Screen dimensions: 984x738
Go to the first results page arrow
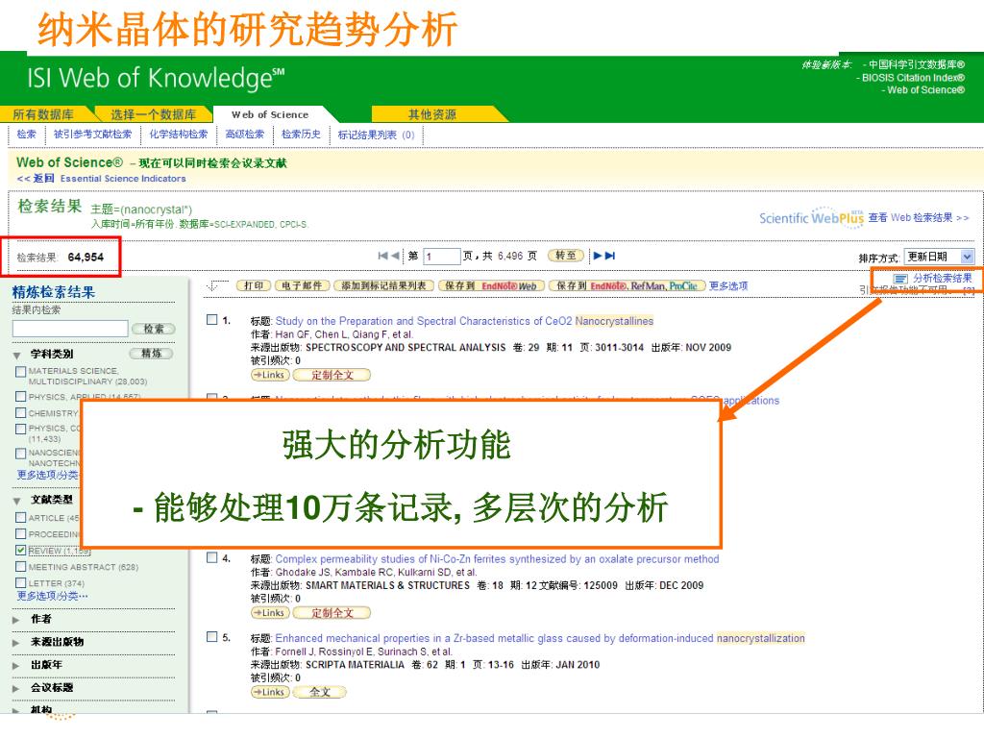382,256
